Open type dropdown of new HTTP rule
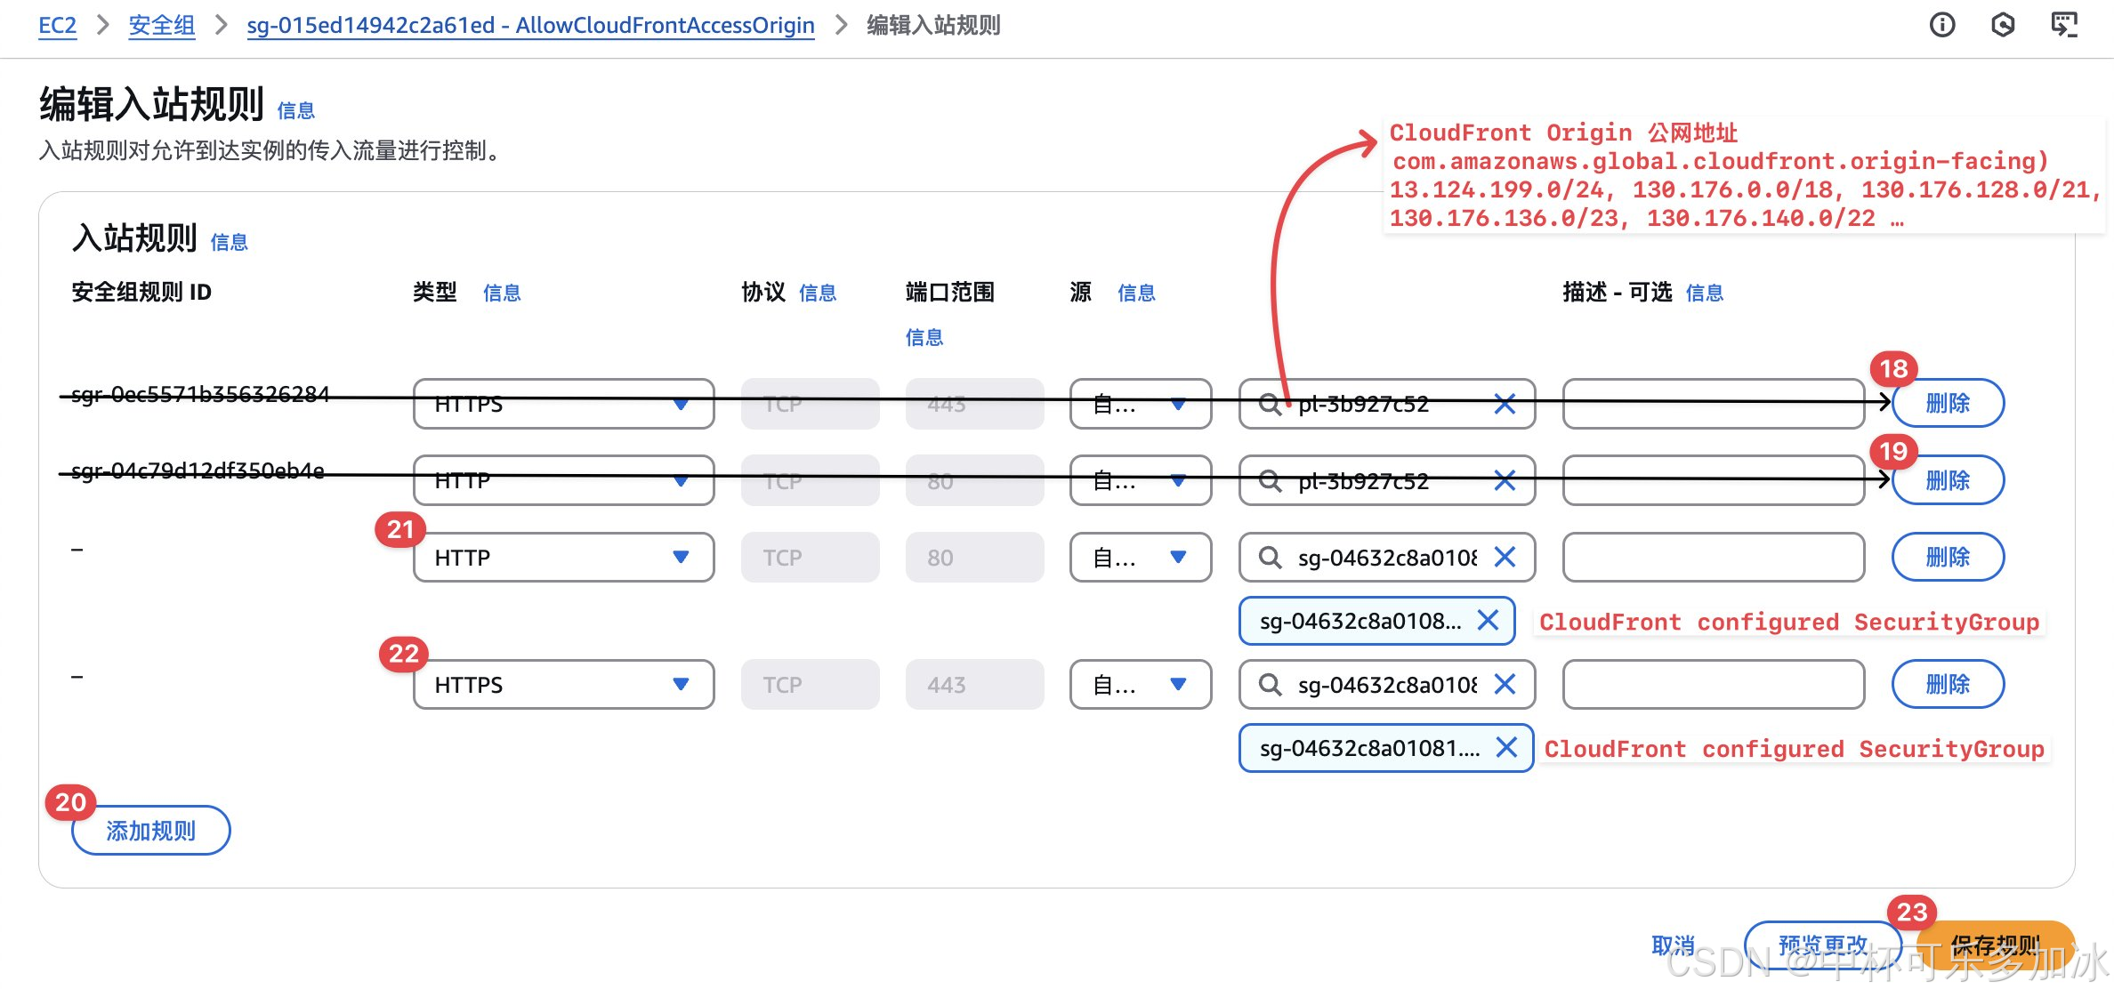The image size is (2114, 997). click(563, 558)
